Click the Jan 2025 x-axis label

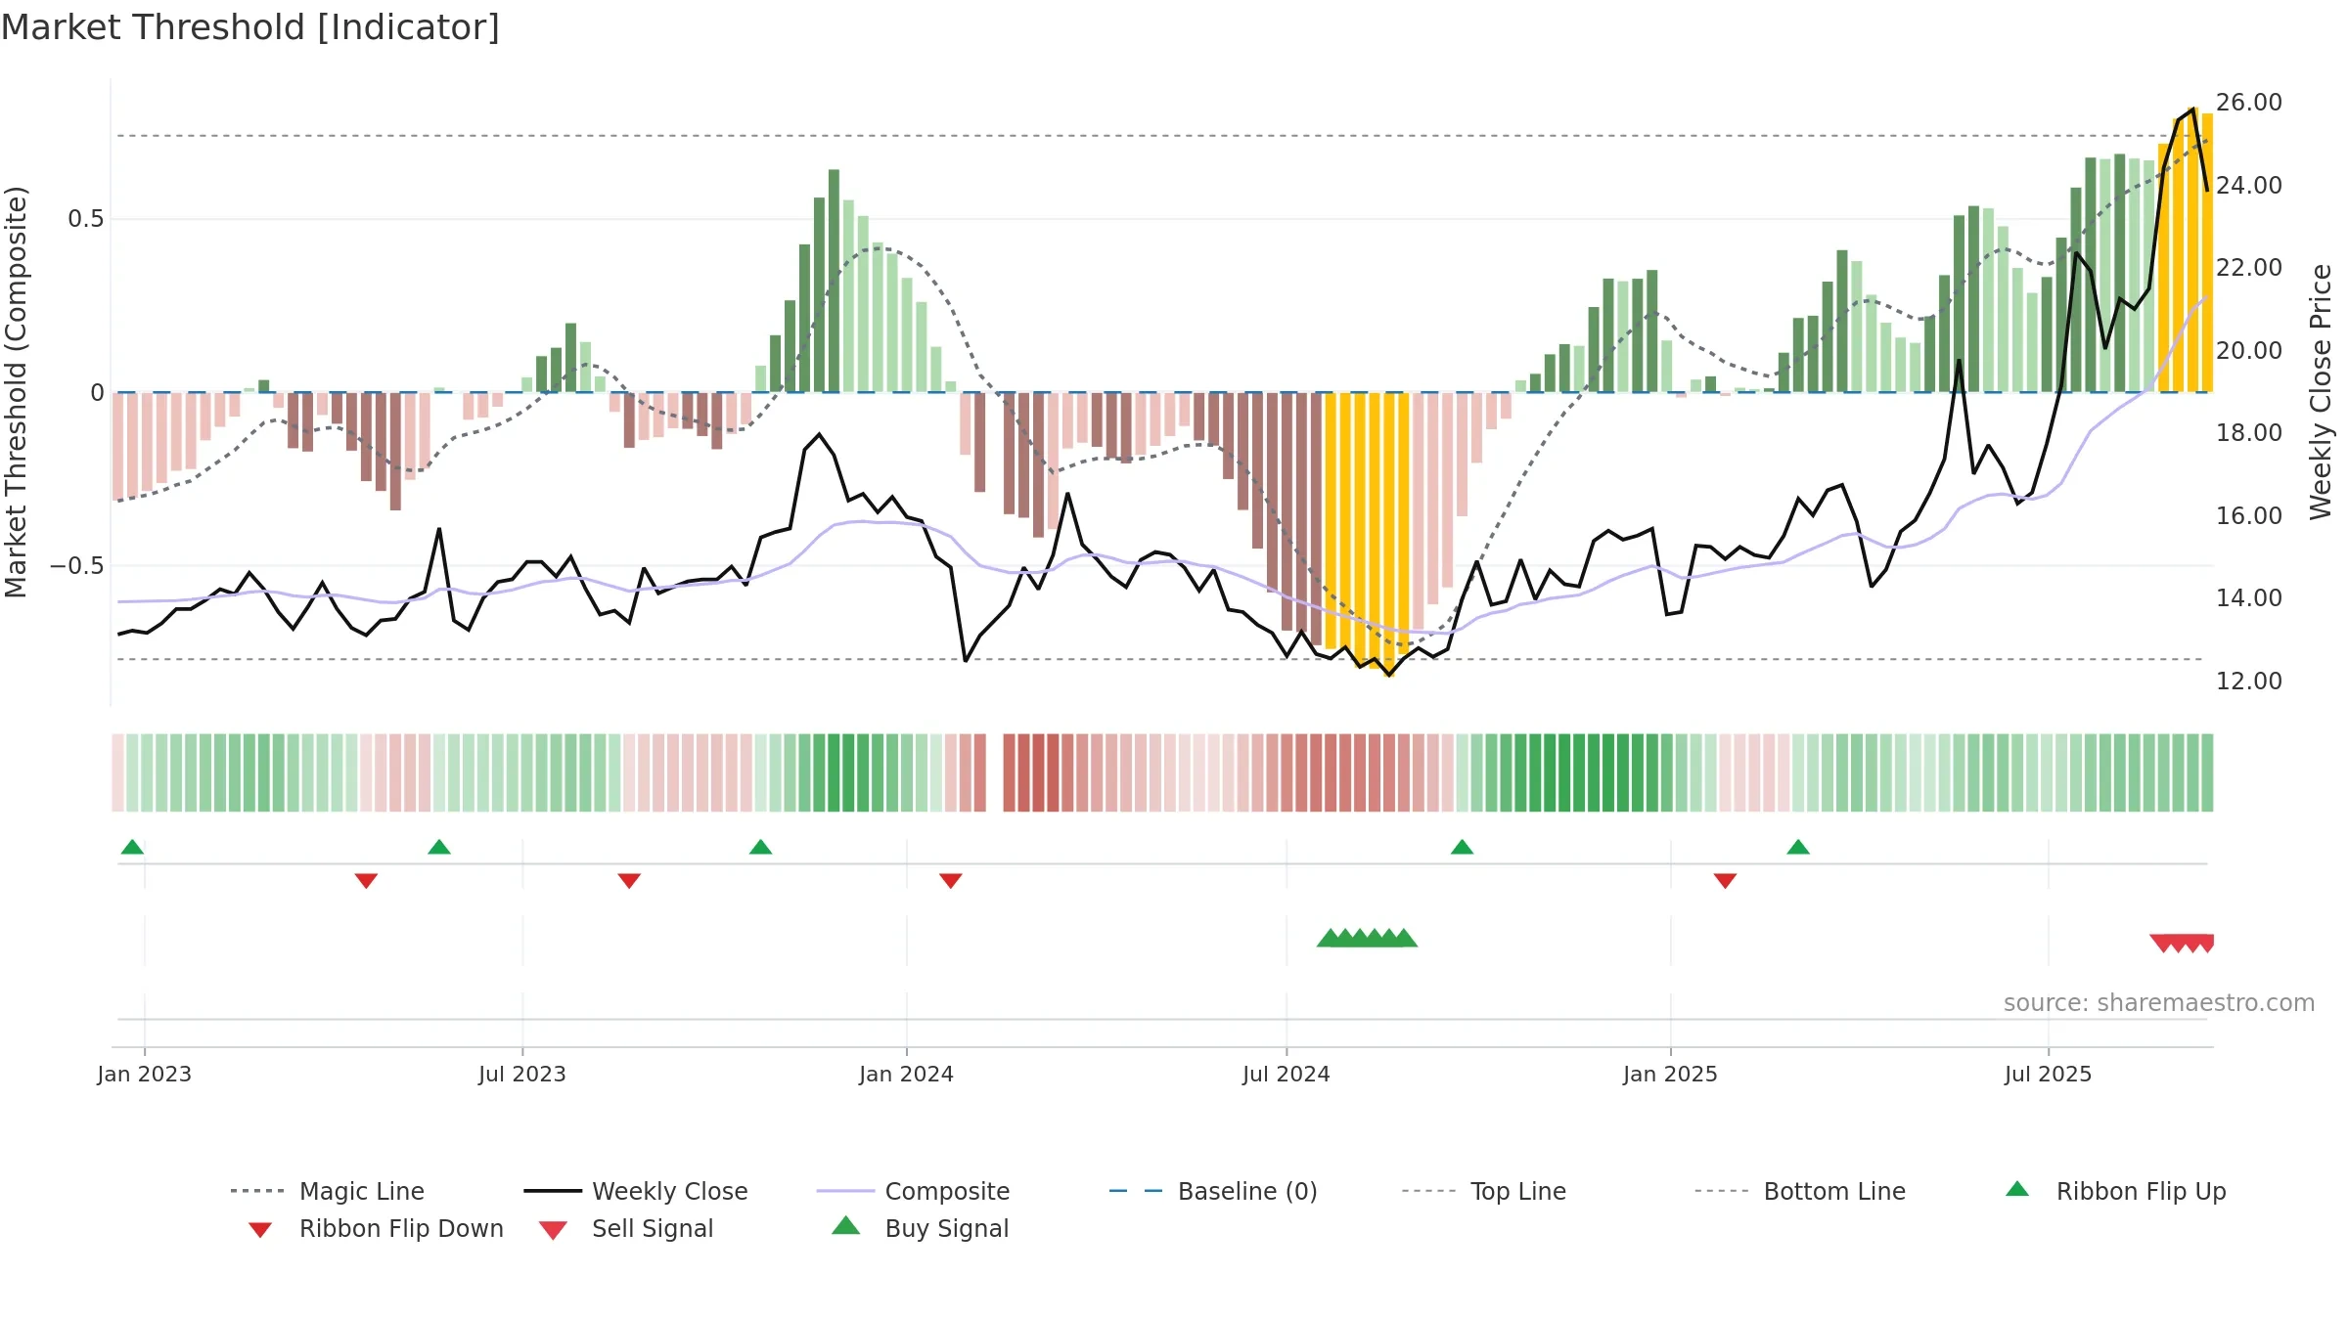click(1670, 1074)
